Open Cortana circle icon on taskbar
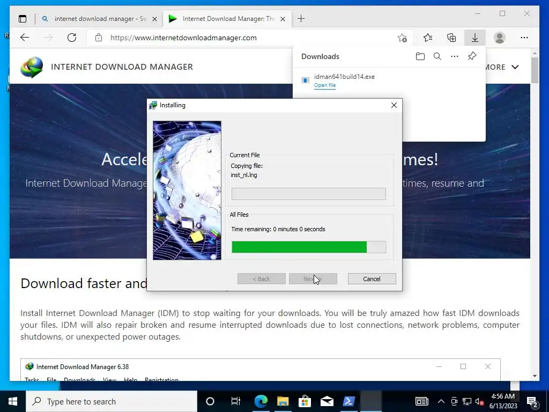Viewport: 549px width, 412px height. coord(210,401)
